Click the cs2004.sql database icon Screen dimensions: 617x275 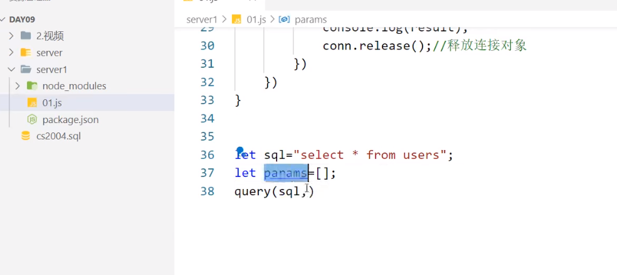26,136
